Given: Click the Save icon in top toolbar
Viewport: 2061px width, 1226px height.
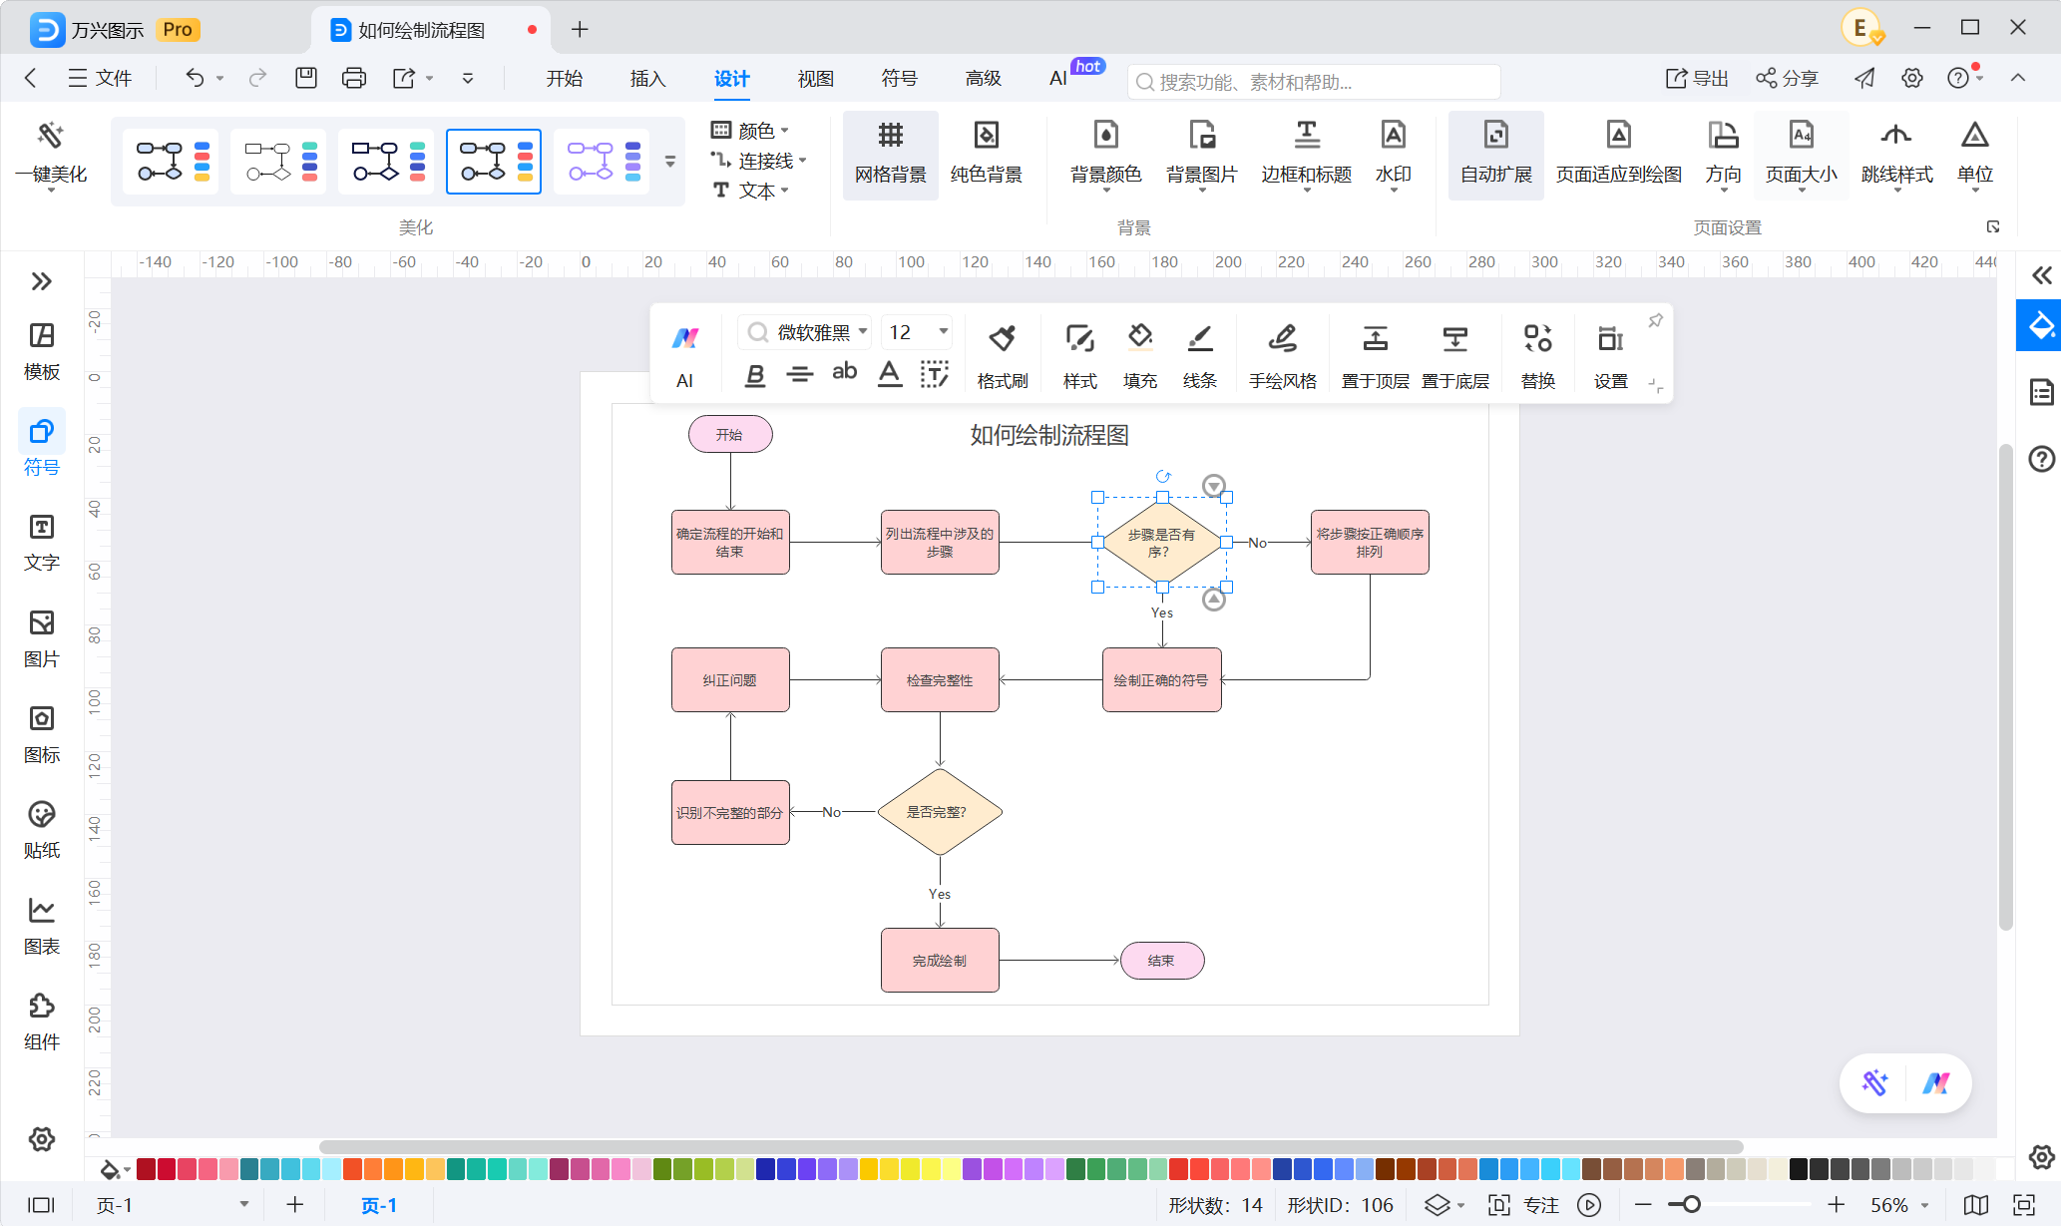Looking at the screenshot, I should click(306, 78).
